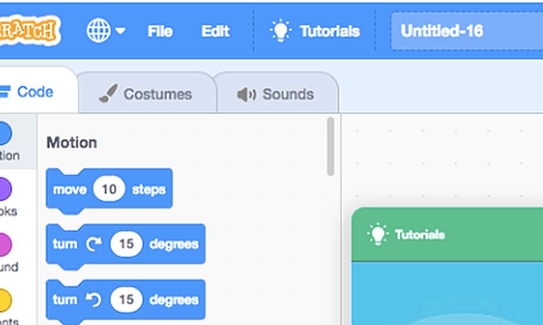
Task: Click the paintbrush icon on Costumes tab
Action: pos(108,94)
